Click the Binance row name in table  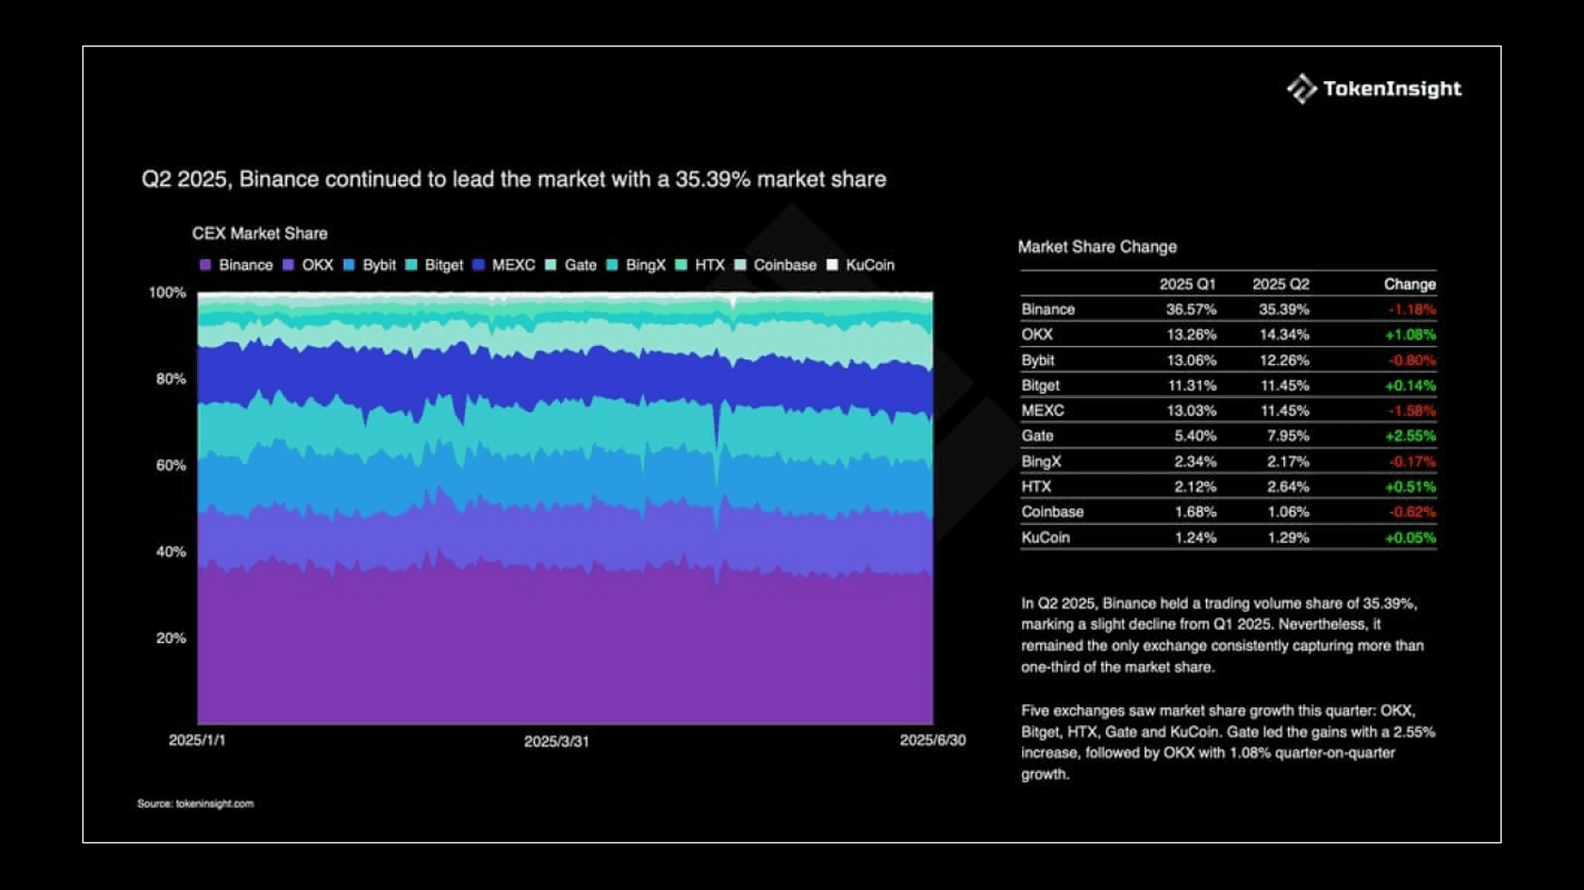1048,309
